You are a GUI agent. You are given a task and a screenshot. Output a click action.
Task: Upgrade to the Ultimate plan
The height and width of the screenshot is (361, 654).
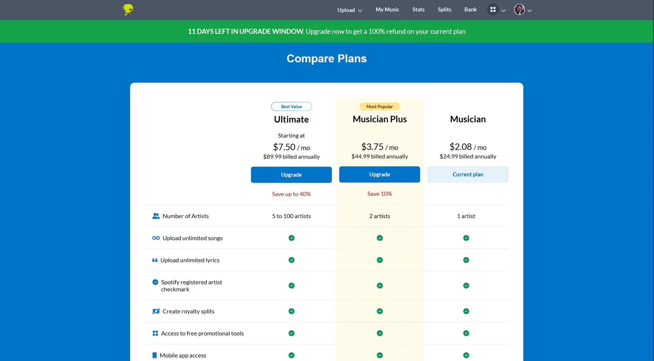pos(292,175)
